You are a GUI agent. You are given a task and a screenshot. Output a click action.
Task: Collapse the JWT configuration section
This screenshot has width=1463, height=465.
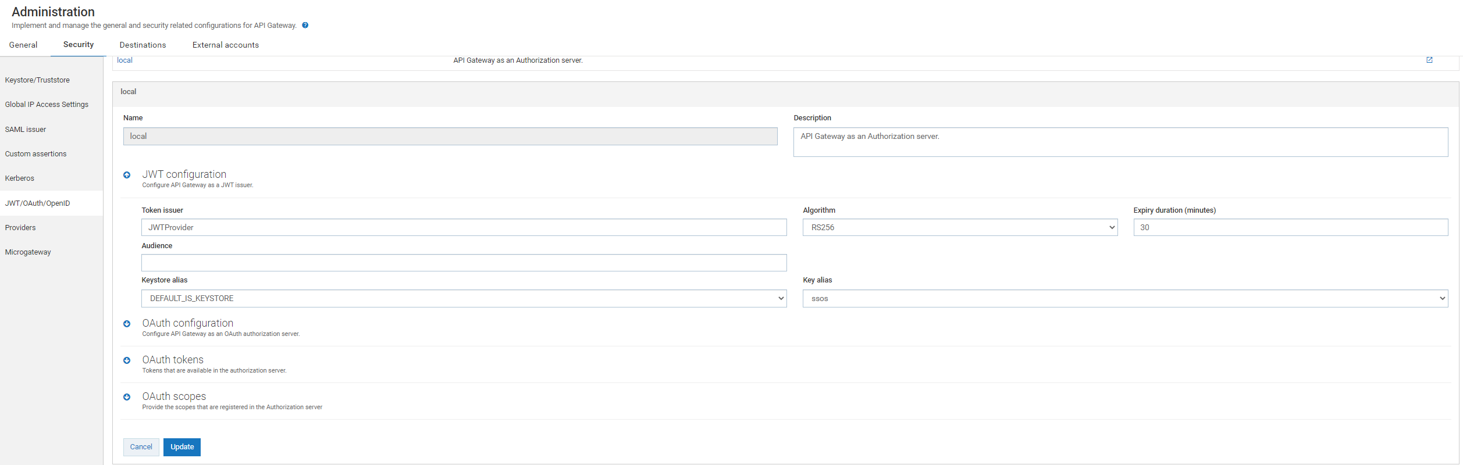pos(127,175)
